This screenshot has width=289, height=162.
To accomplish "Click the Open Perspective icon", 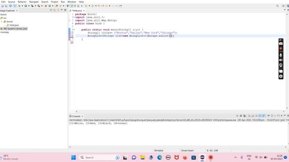I will [x=284, y=6].
